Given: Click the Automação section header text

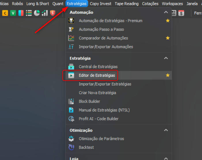Looking at the screenshot, I should 82,12.
